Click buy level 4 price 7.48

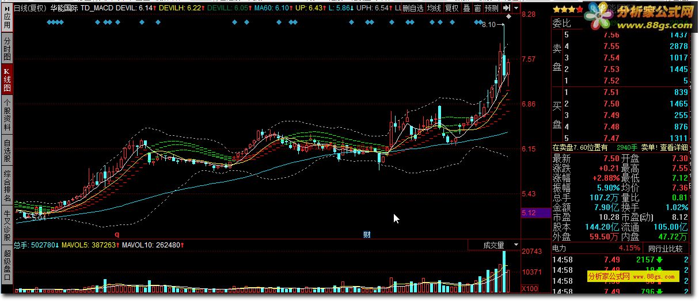[611, 127]
